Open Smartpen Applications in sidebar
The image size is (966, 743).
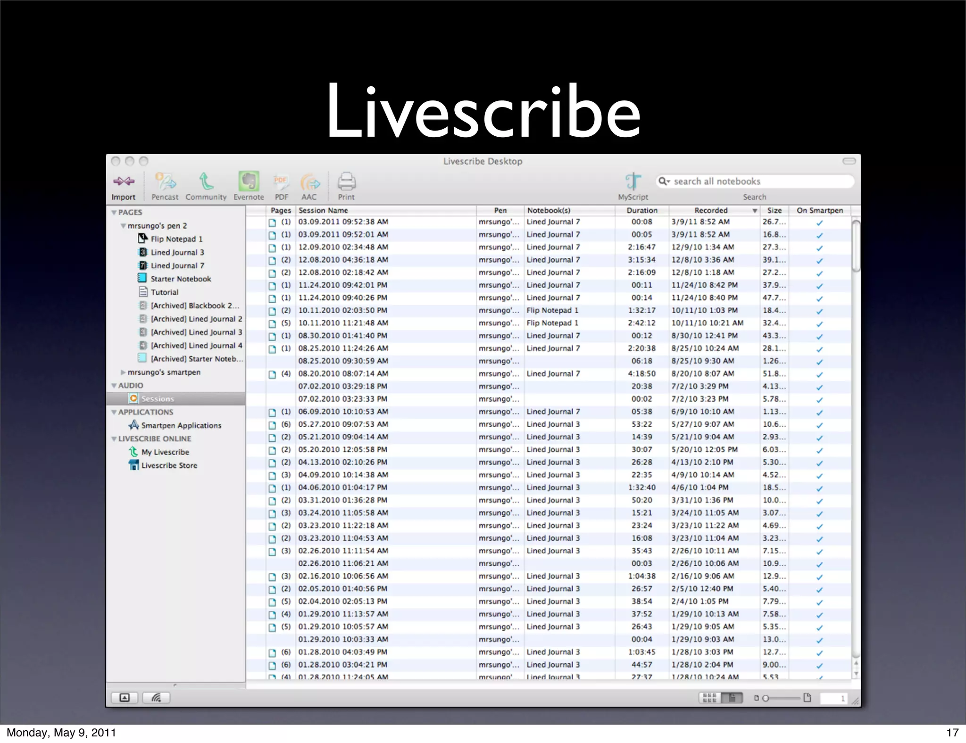coord(181,425)
